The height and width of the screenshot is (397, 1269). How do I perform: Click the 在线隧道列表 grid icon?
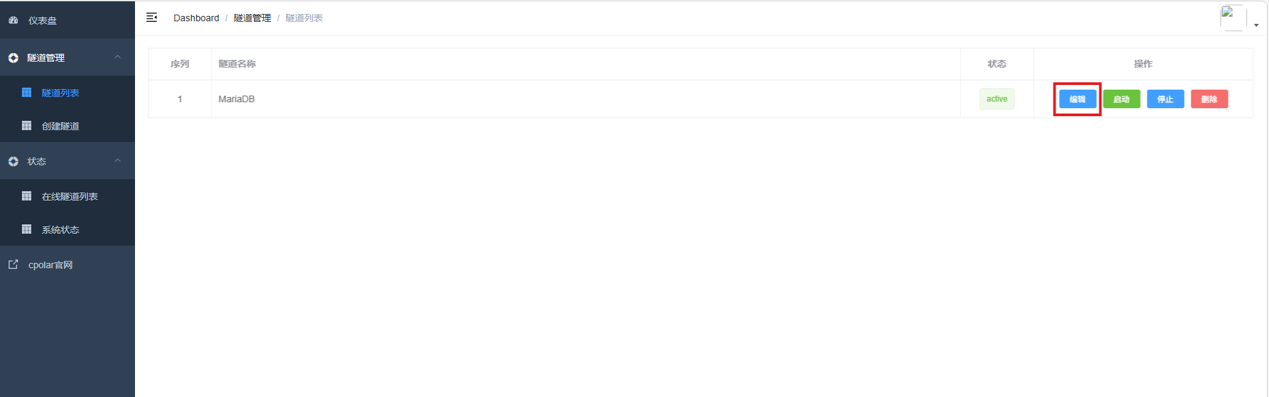27,196
